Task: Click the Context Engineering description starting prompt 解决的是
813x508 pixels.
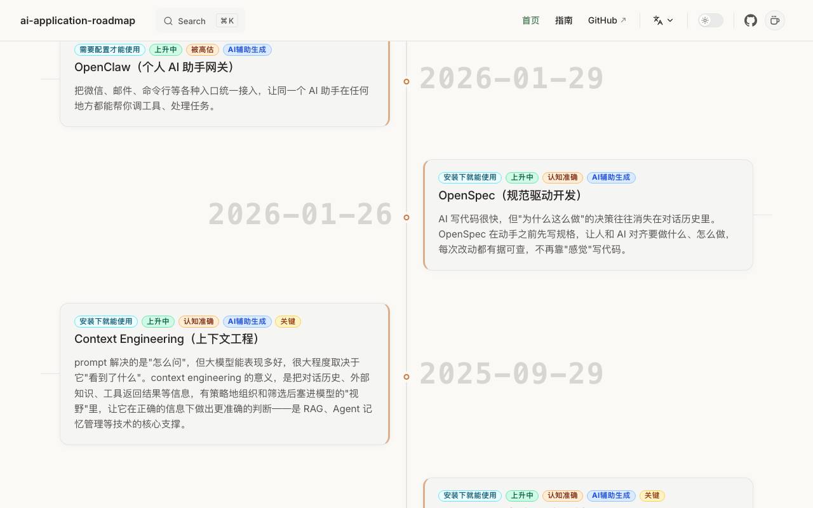Action: pos(224,393)
